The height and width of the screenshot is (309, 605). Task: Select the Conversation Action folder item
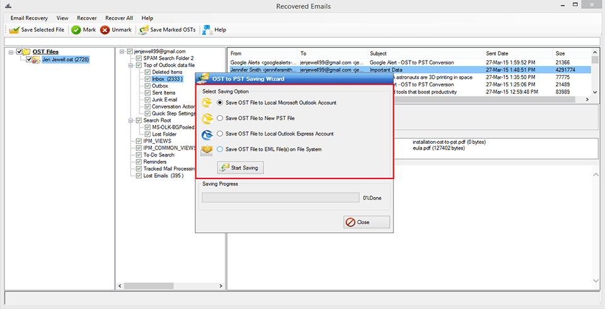[173, 107]
